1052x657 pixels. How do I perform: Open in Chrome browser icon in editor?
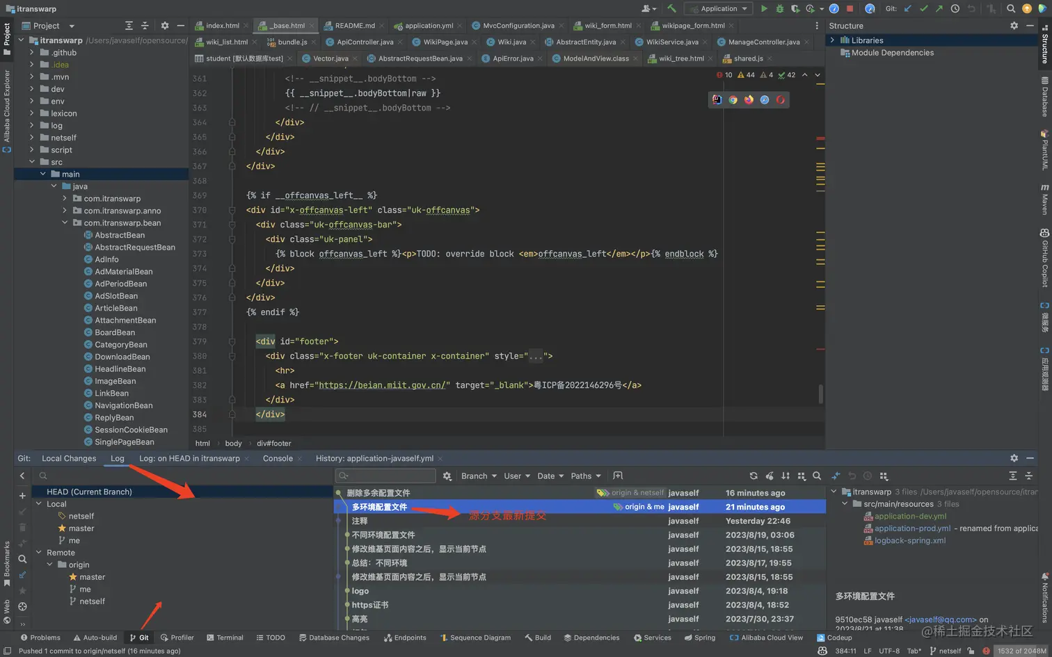[x=733, y=99]
